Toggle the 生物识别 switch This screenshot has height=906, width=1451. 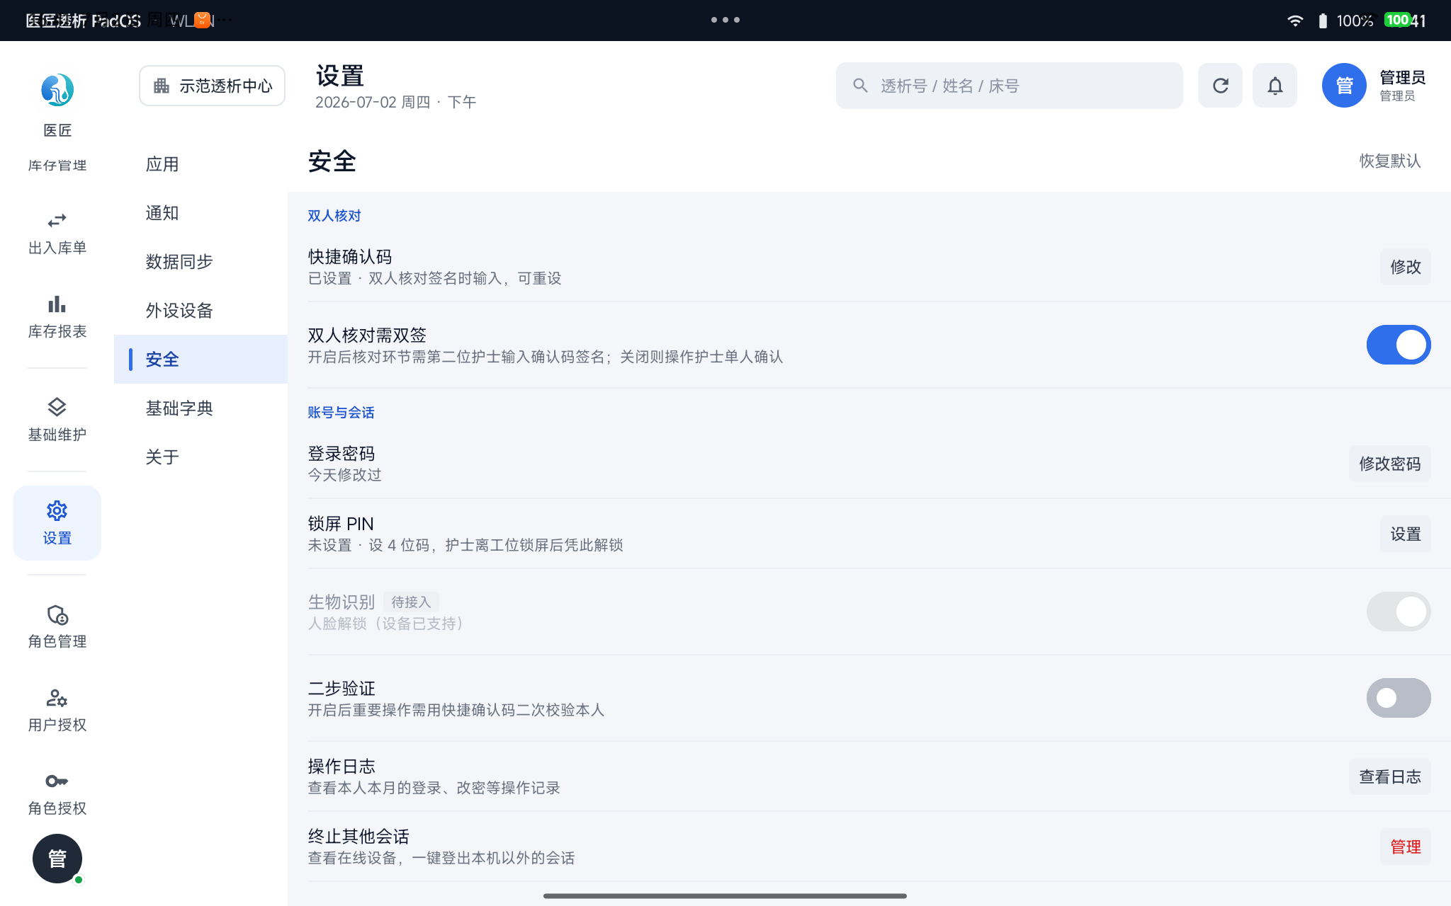(1398, 612)
